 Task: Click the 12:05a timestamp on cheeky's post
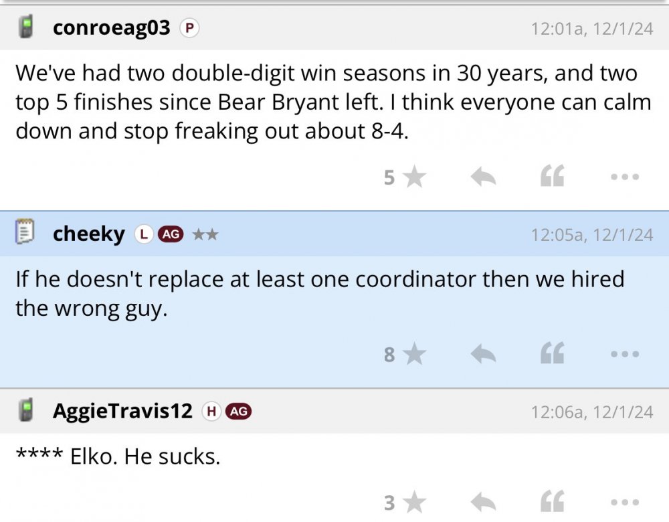coord(591,234)
